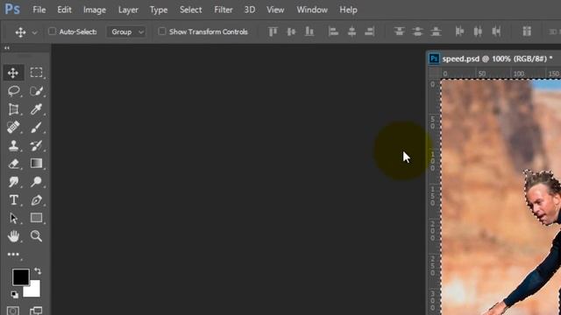Swap foreground and background colors
The width and height of the screenshot is (561, 315).
(38, 271)
